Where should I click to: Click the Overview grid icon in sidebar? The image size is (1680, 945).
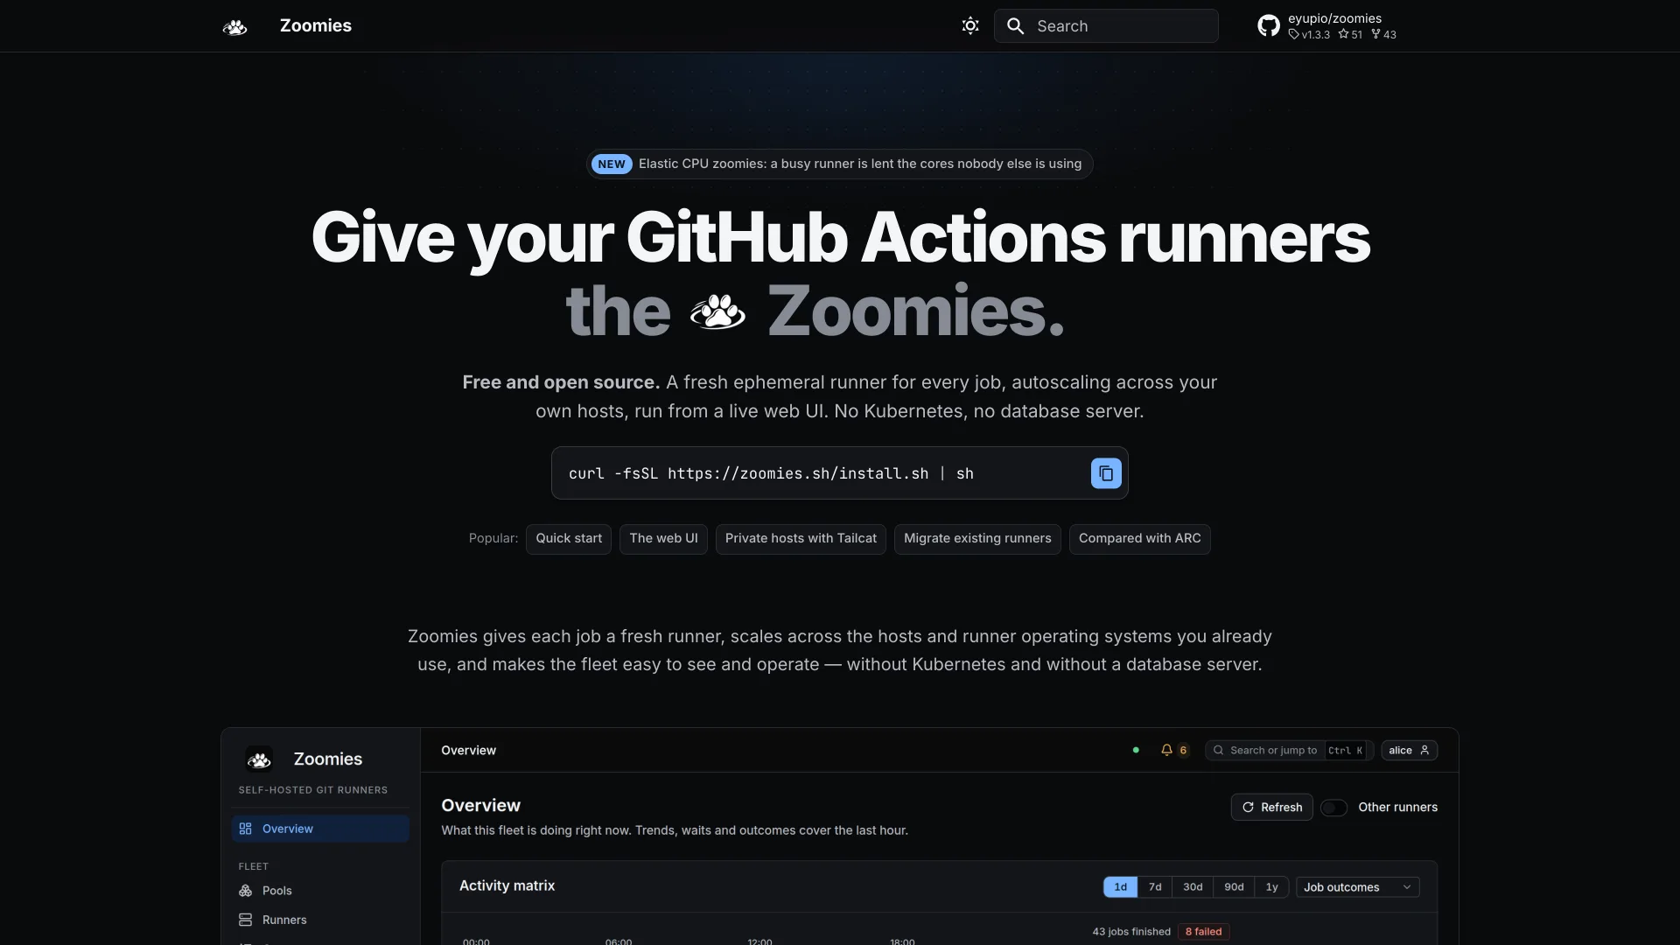click(246, 829)
